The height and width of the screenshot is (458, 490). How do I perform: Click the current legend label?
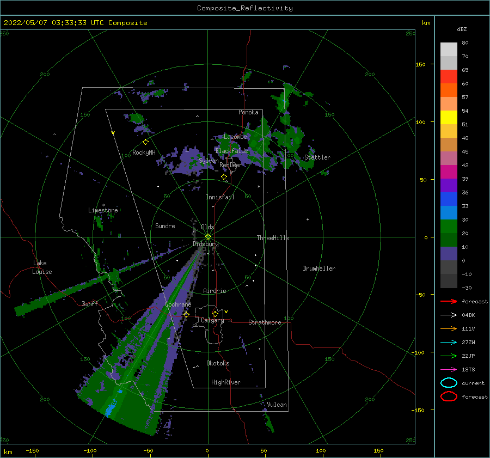(473, 383)
